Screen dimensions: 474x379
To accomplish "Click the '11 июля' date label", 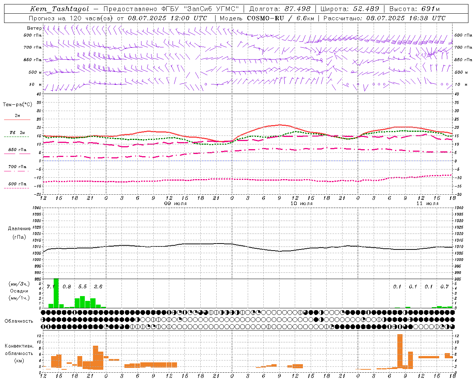I will tap(427, 204).
